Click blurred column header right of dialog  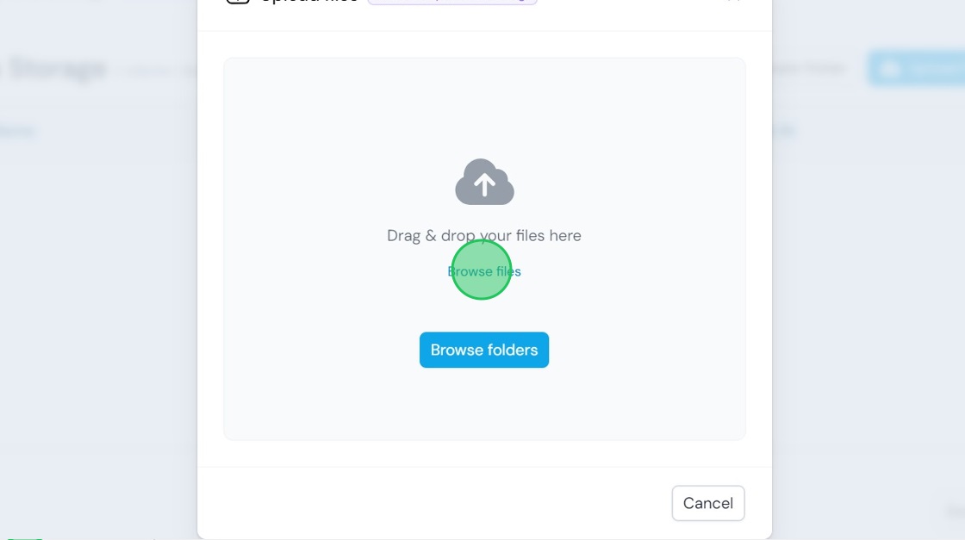785,130
